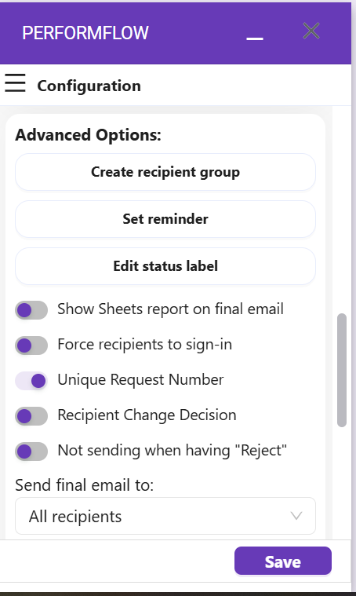Select the Configuration heading
This screenshot has width=356, height=596.
[89, 86]
